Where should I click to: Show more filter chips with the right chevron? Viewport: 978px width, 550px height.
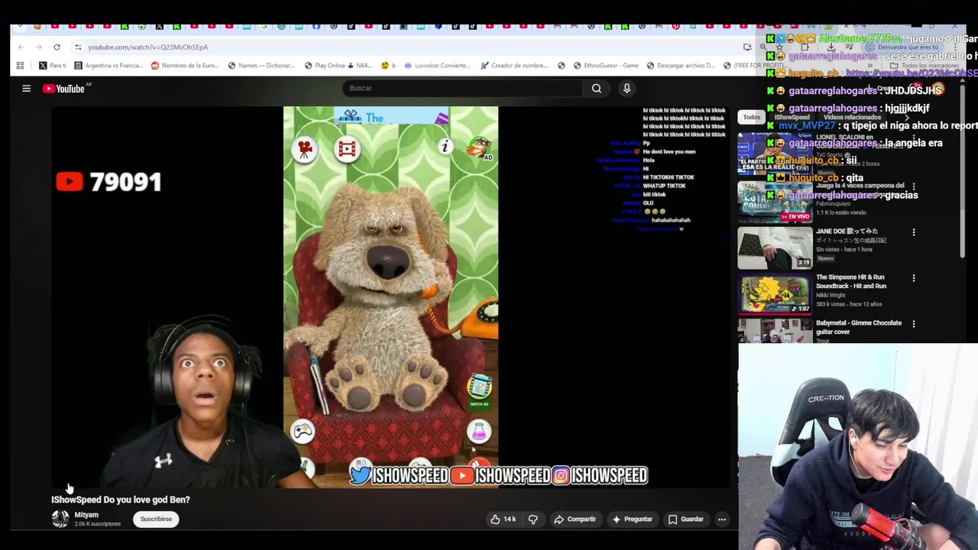907,118
